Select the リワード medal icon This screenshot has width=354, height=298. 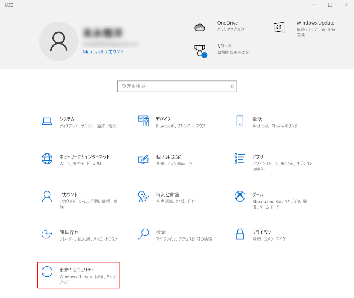coord(201,51)
